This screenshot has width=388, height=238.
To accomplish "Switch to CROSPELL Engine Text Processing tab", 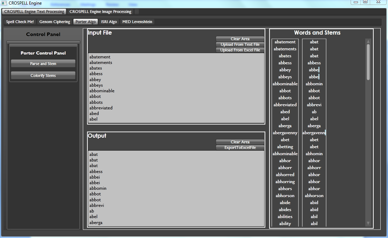I will click(34, 12).
